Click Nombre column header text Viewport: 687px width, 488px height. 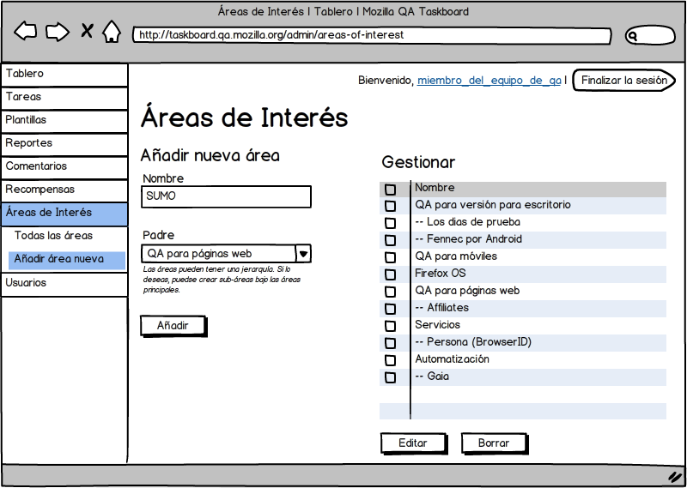tap(435, 188)
